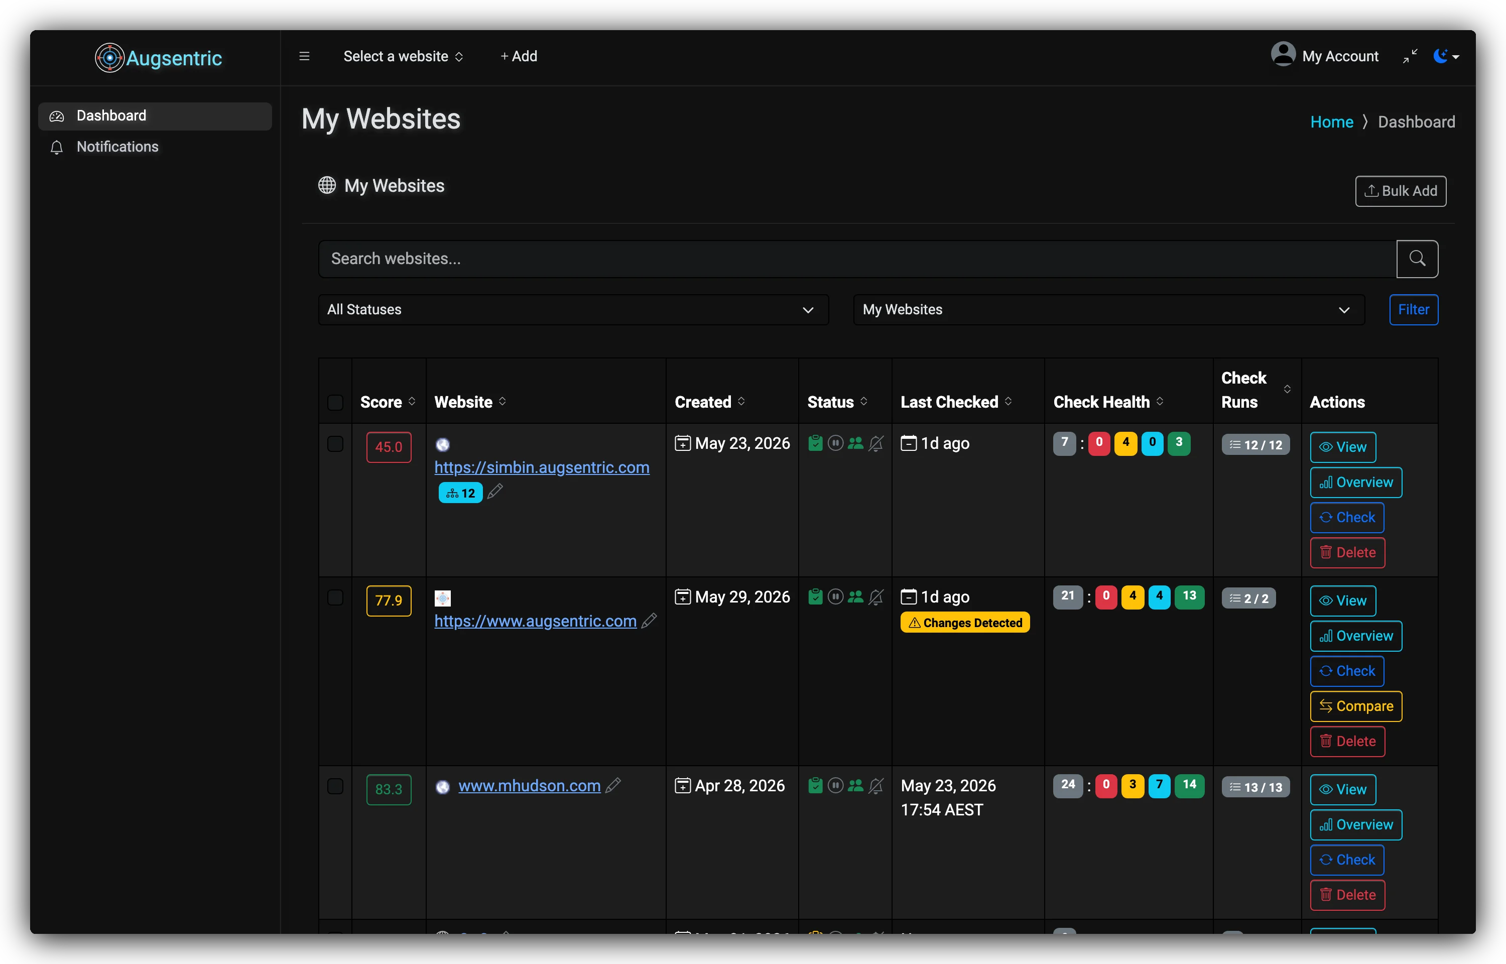Click the search magnifier button
Image resolution: width=1506 pixels, height=964 pixels.
click(1417, 259)
